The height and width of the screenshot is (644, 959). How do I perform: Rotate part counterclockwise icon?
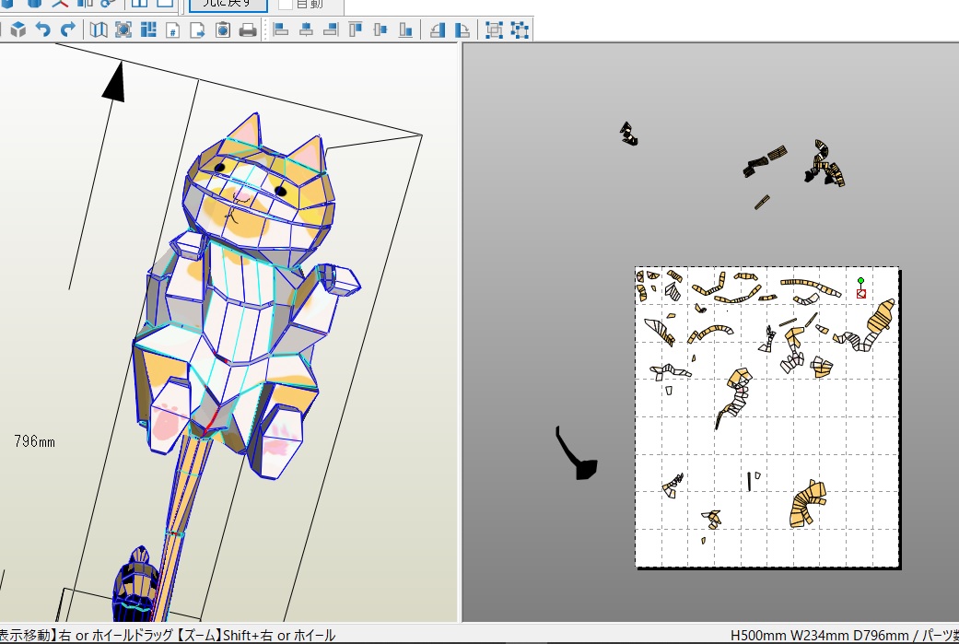[438, 29]
